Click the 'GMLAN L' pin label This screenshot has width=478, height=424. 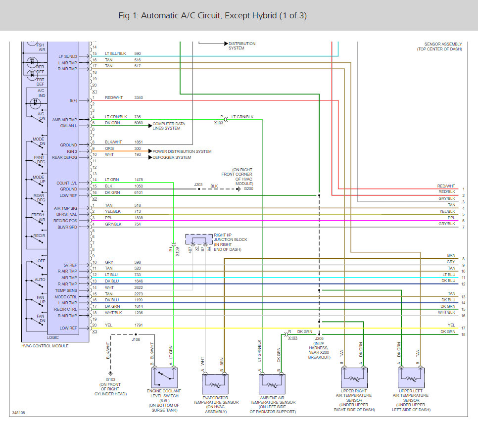click(x=69, y=126)
